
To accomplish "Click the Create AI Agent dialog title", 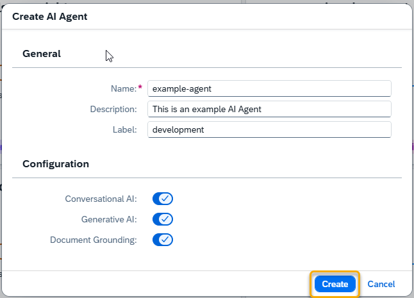I will pyautogui.click(x=50, y=17).
